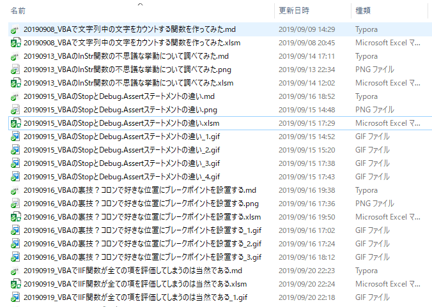
Task: Click GIF icon of 20190915 違い_2.gif
Action: pos(15,150)
